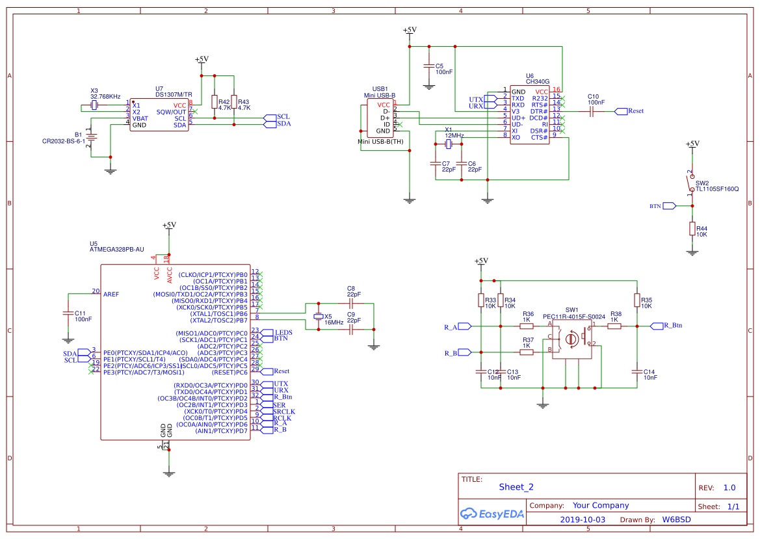This screenshot has width=760, height=539.
Task: Select the CH340G USB chip U6
Action: (x=530, y=114)
